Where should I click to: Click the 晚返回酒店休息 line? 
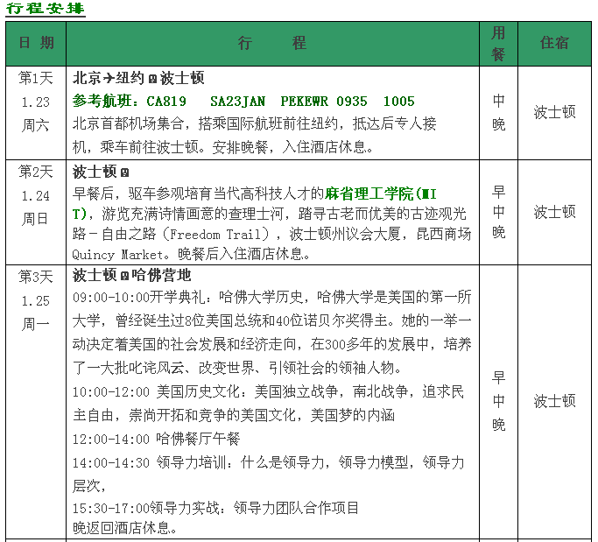(124, 528)
